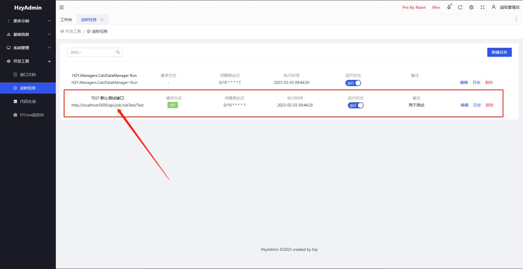The width and height of the screenshot is (523, 269).
Task: Click the 请输入 search input field
Action: (90, 52)
